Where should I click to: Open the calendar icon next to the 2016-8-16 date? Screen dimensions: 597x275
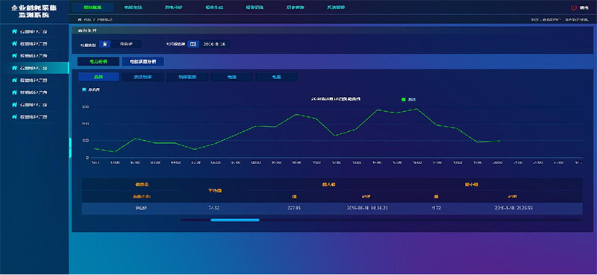(x=193, y=44)
